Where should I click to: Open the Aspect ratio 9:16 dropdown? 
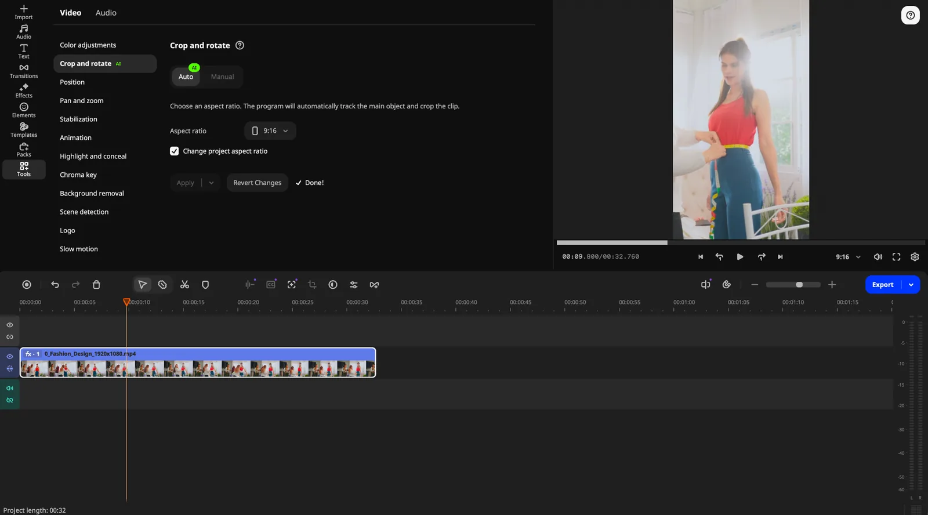270,131
